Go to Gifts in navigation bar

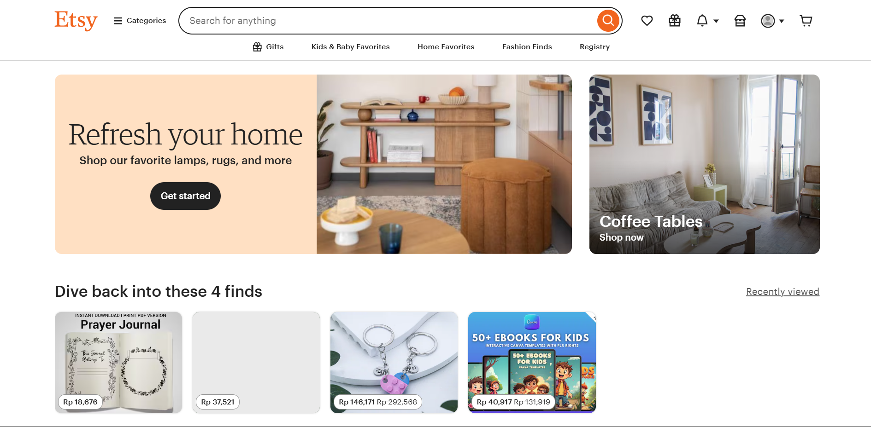[268, 46]
